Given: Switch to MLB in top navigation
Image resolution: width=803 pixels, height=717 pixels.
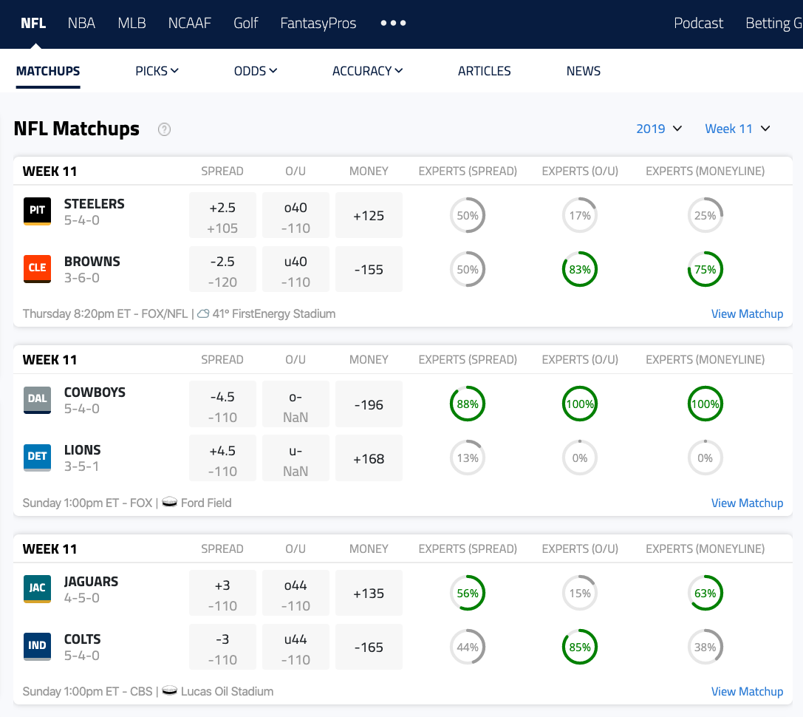Looking at the screenshot, I should (x=131, y=23).
